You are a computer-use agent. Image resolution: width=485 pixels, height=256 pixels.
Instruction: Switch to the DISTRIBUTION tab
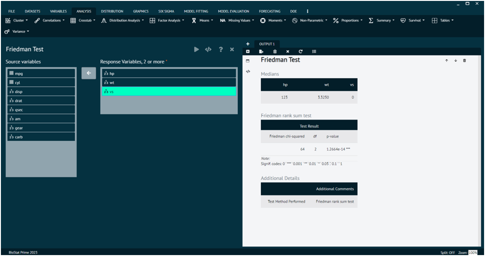click(x=112, y=12)
